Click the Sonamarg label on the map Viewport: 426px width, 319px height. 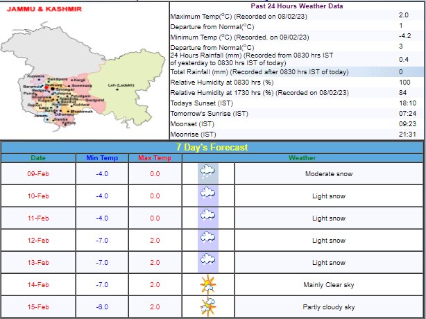coord(81,85)
